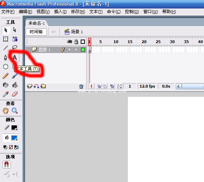Select the Gradient Transform tool

click(15, 39)
